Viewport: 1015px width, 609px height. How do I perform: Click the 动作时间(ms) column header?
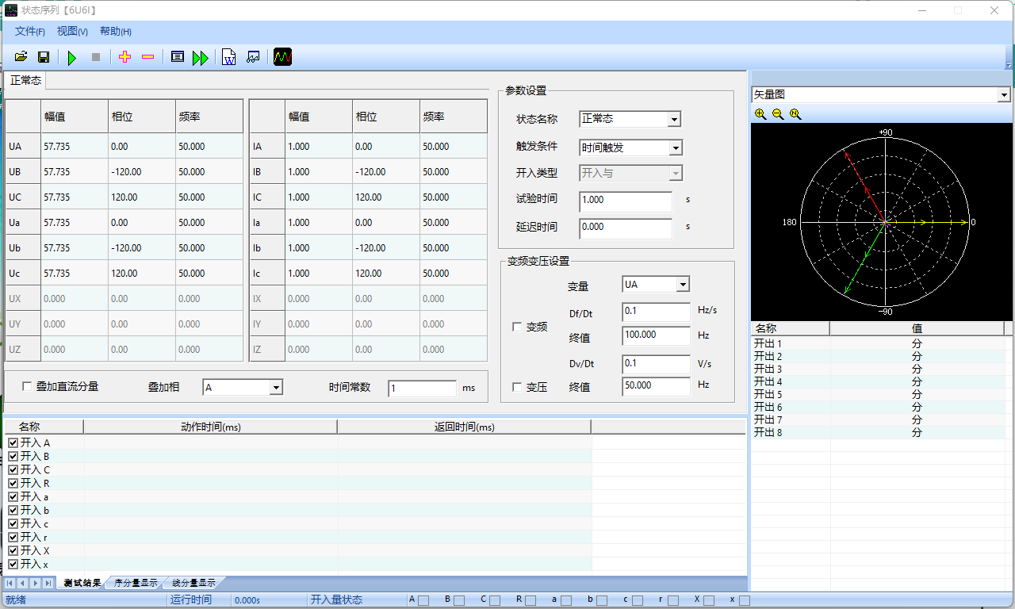point(210,427)
